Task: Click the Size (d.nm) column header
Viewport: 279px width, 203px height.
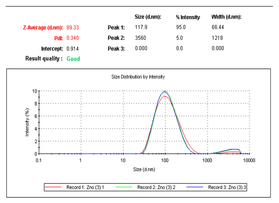Action: coord(148,17)
